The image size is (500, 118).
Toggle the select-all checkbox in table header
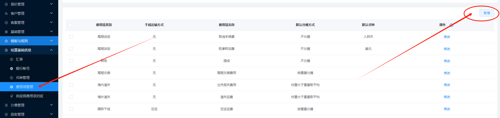70,25
